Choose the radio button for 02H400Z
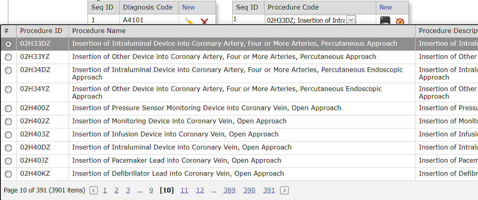The width and height of the screenshot is (478, 200). [x=8, y=109]
